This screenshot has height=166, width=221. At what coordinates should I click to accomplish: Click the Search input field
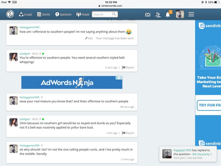(105, 14)
